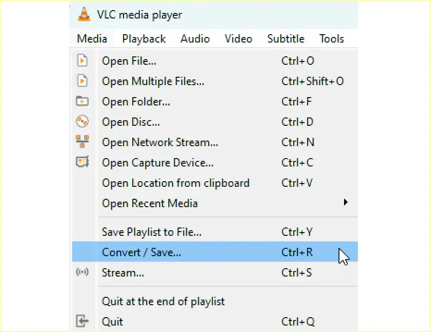This screenshot has width=431, height=332.
Task: Click the Open Network Stream icon
Action: (83, 142)
